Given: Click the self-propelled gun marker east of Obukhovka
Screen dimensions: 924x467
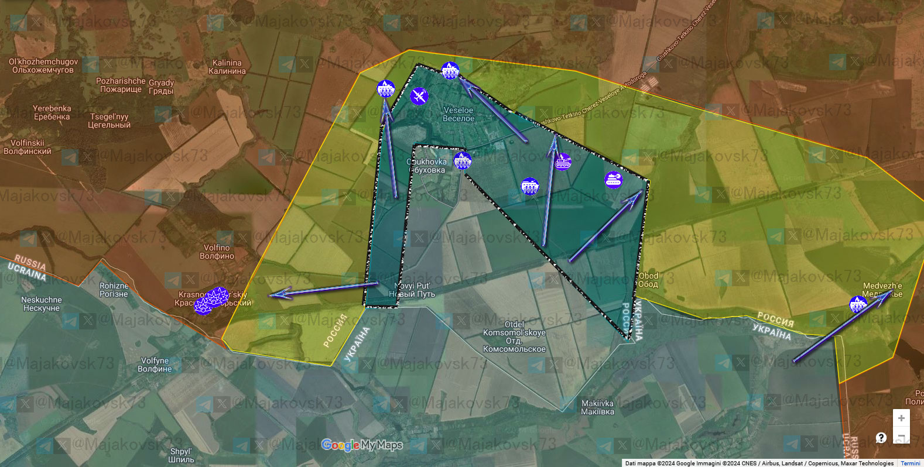Looking at the screenshot, I should pos(562,161).
